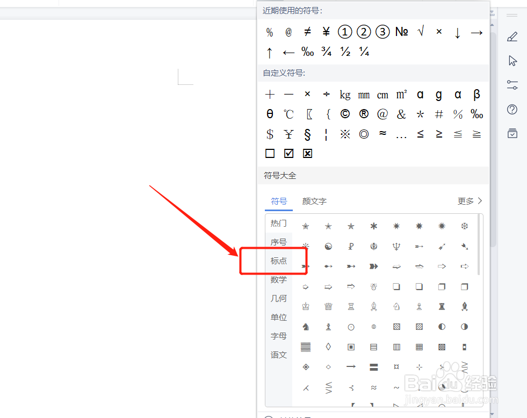Insert the $ dollar symbol
Screen dimensions: 527x418
click(270, 134)
